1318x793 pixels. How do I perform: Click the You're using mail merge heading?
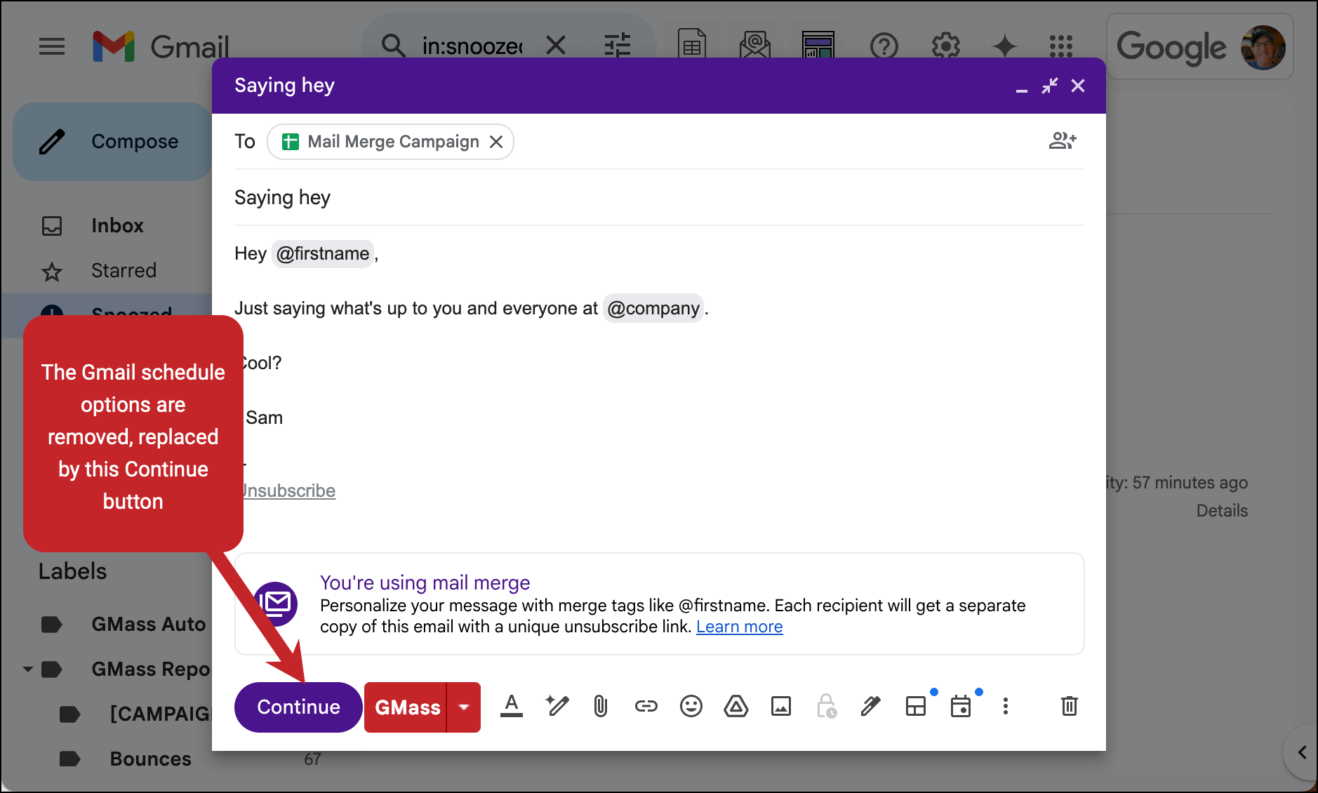pyautogui.click(x=425, y=582)
